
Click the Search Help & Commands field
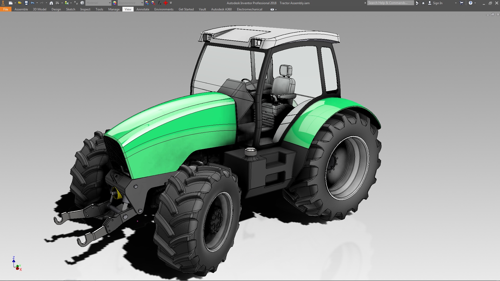point(390,3)
